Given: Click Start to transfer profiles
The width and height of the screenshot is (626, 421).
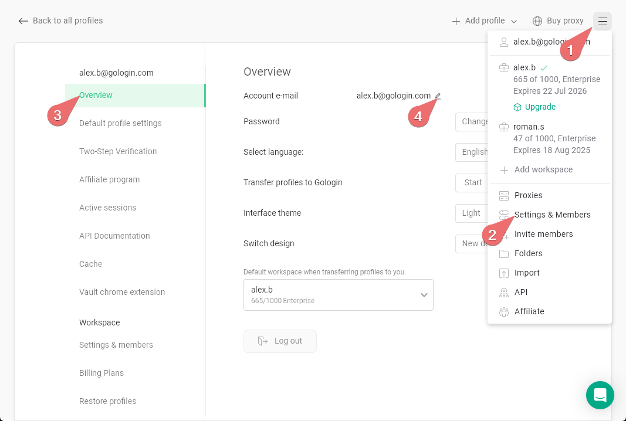Looking at the screenshot, I should 472,183.
